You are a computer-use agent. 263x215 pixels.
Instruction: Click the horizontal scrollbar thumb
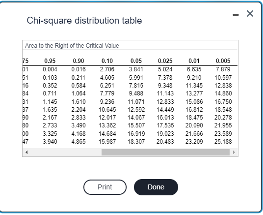[x=165, y=153]
